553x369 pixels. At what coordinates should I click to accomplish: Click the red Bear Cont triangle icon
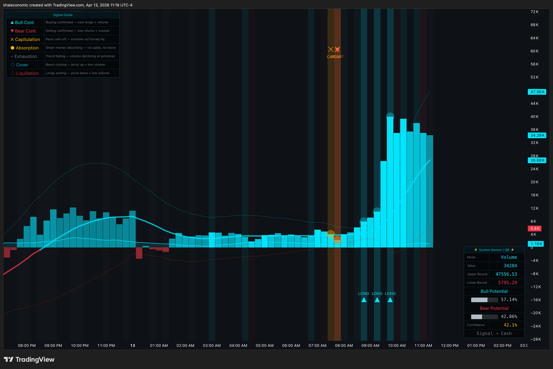click(12, 31)
